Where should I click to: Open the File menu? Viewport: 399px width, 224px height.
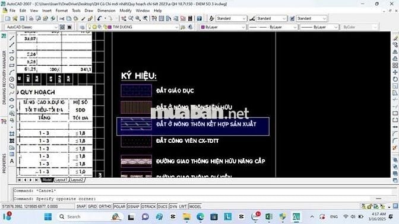(x=12, y=11)
